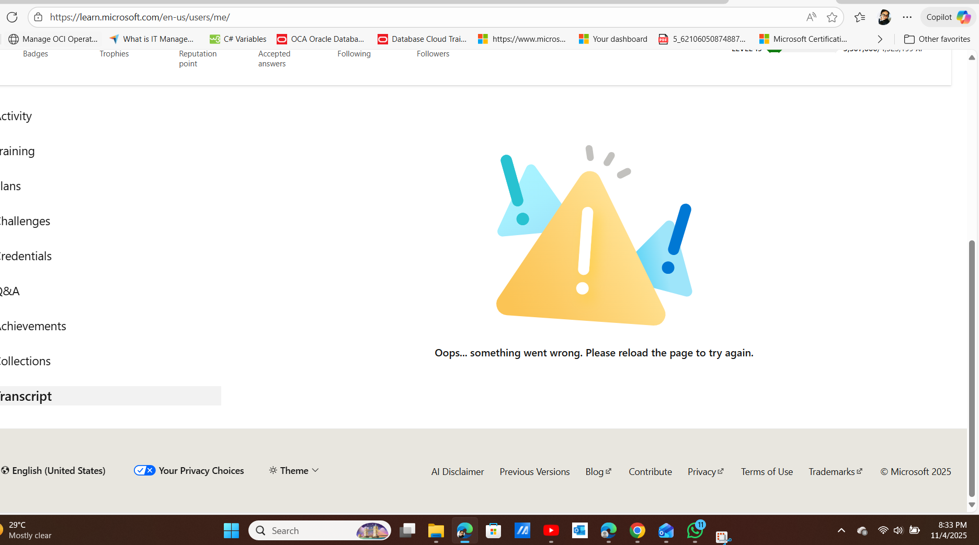Open YouTube app from the taskbar
The height and width of the screenshot is (545, 979).
tap(551, 531)
